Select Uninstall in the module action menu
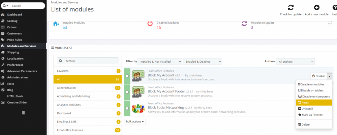Viewport: 337px width, 135px height. click(x=307, y=109)
